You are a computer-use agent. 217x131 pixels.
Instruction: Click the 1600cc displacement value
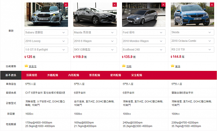[x=29, y=114]
